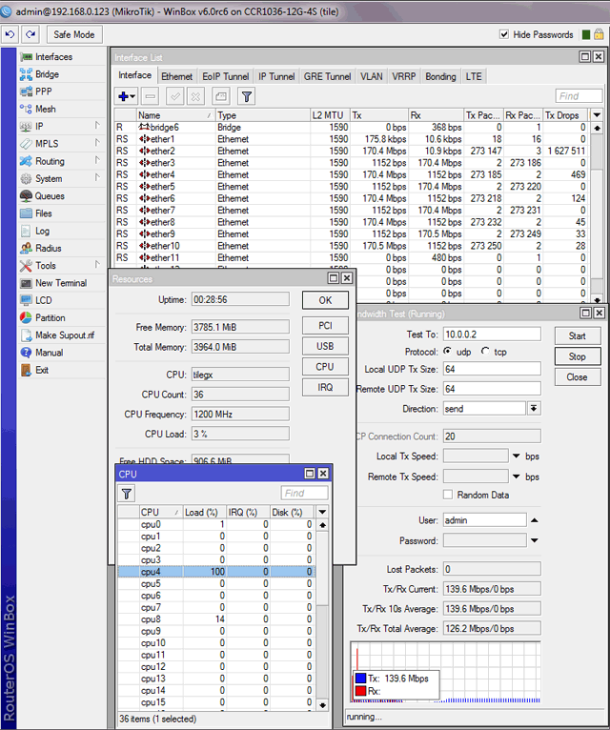Viewport: 610px width, 730px height.
Task: Click Stop in the Bandwidth Test window
Action: point(578,356)
